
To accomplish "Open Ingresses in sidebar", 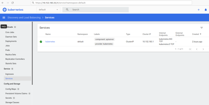I will point(9,74).
